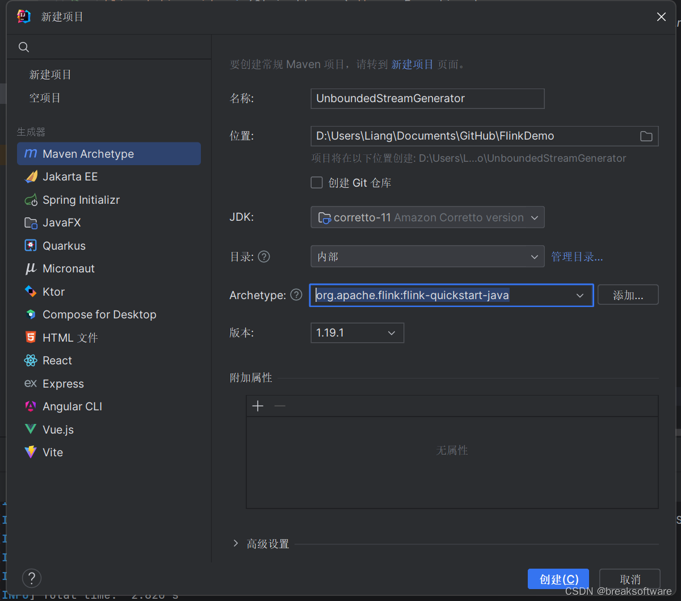
Task: Click the 创建(C) button
Action: point(558,579)
